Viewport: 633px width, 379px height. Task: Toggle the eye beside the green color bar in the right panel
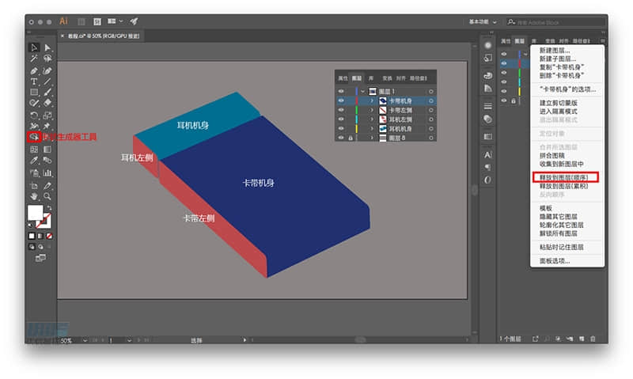pyautogui.click(x=504, y=73)
